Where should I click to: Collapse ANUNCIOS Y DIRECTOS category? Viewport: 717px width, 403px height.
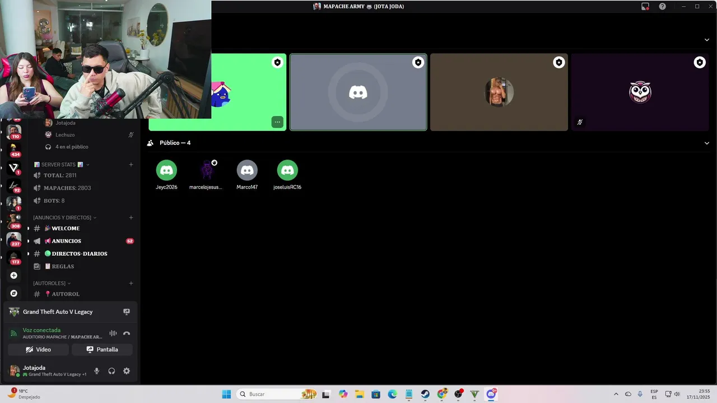click(65, 217)
